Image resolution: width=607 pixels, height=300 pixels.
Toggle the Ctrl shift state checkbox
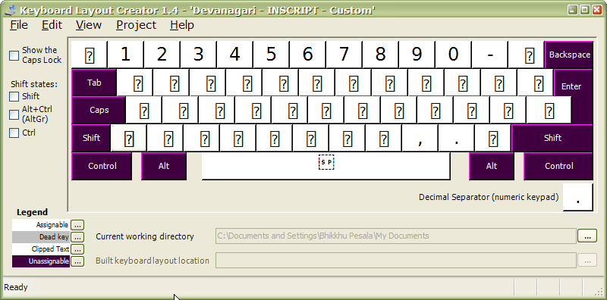pyautogui.click(x=14, y=133)
